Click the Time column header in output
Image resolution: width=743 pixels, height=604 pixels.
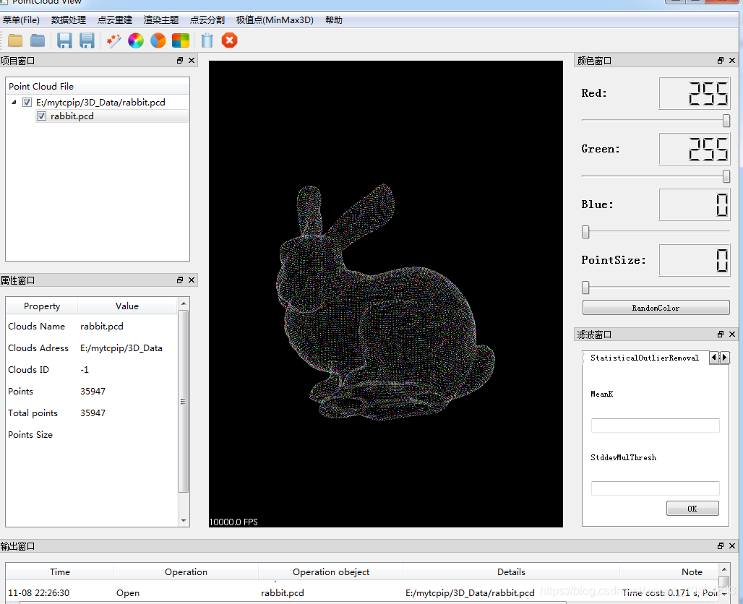point(60,571)
